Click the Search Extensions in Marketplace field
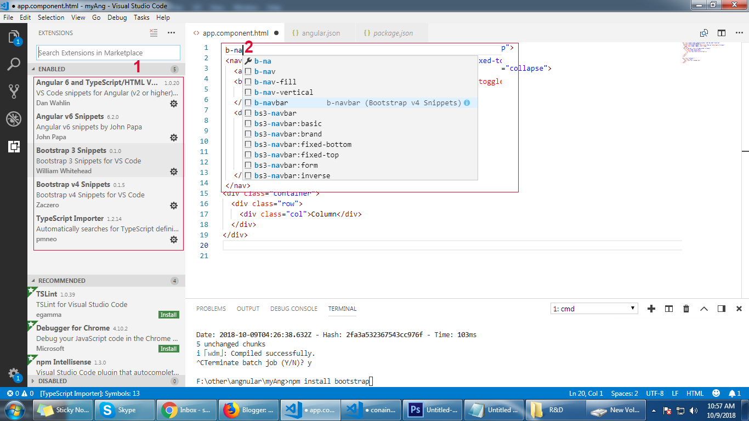This screenshot has width=749, height=421. (x=108, y=52)
